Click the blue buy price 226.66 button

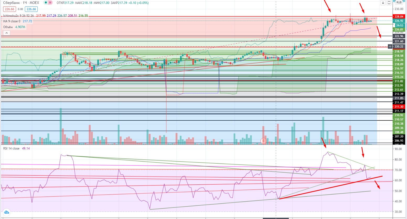click(x=31, y=9)
